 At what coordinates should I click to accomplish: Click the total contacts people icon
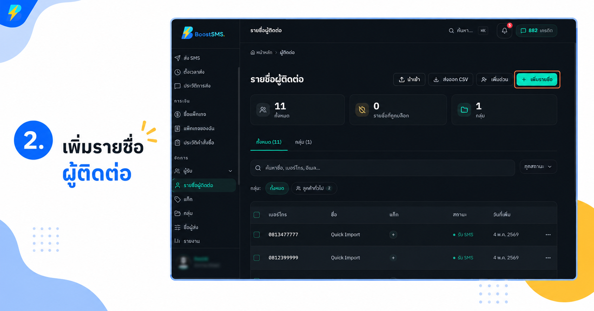tap(263, 110)
